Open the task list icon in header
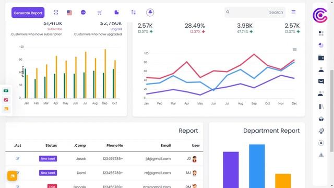Screen dimensions: 334x188 [x=134, y=13]
